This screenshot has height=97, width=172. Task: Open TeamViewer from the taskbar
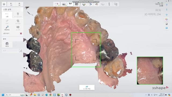click(x=55, y=95)
